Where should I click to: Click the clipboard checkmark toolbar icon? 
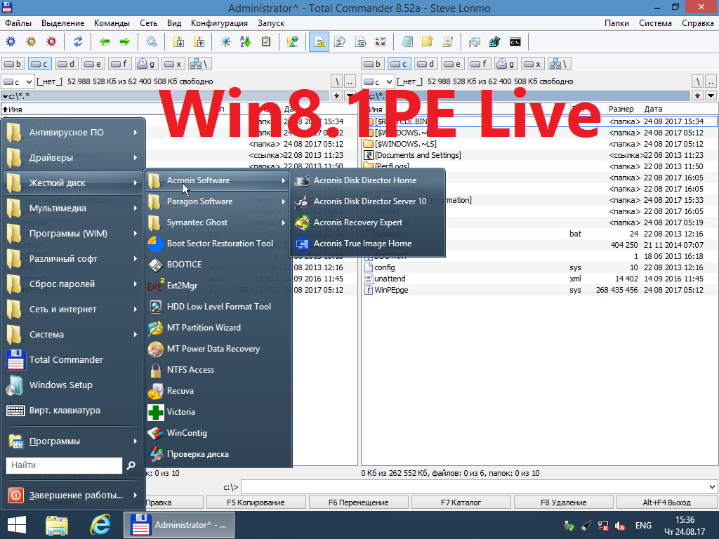click(x=266, y=42)
